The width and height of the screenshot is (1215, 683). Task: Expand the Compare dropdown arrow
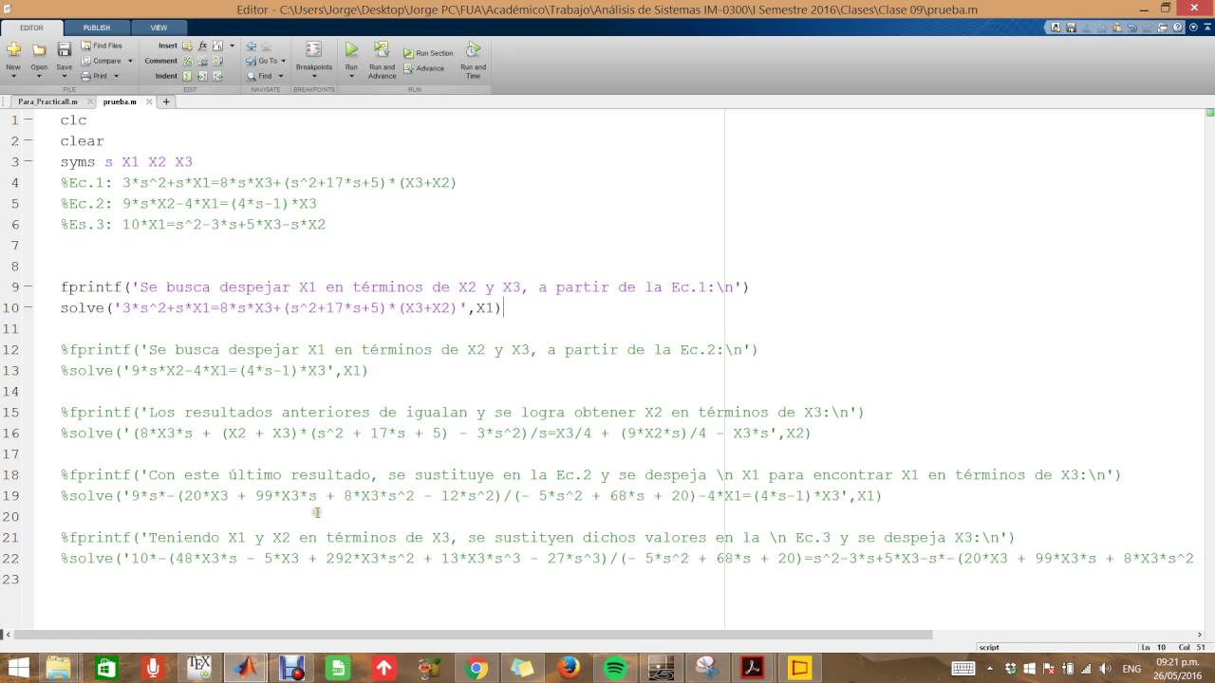tap(130, 61)
